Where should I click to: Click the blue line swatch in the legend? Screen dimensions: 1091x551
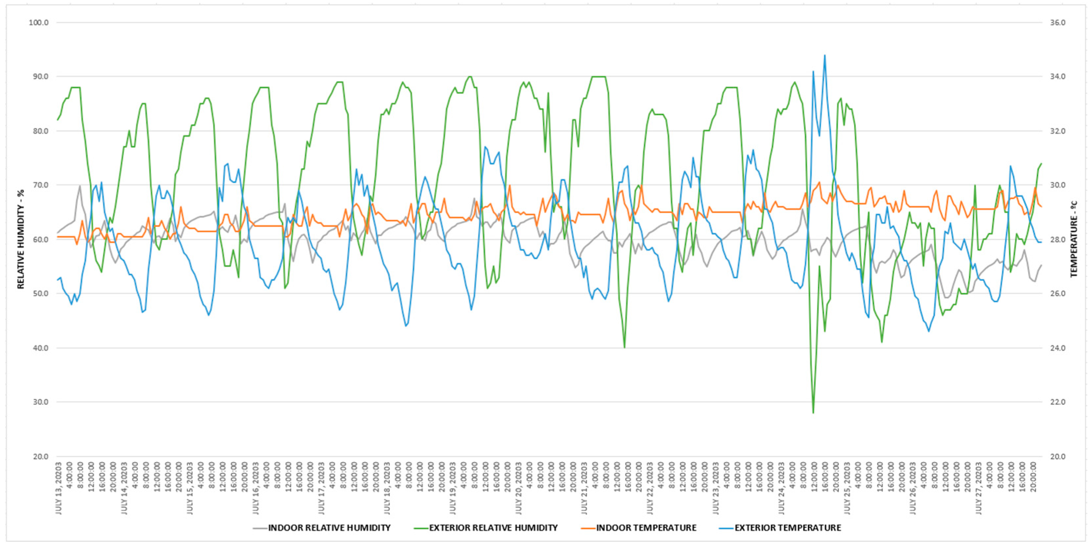coord(726,528)
